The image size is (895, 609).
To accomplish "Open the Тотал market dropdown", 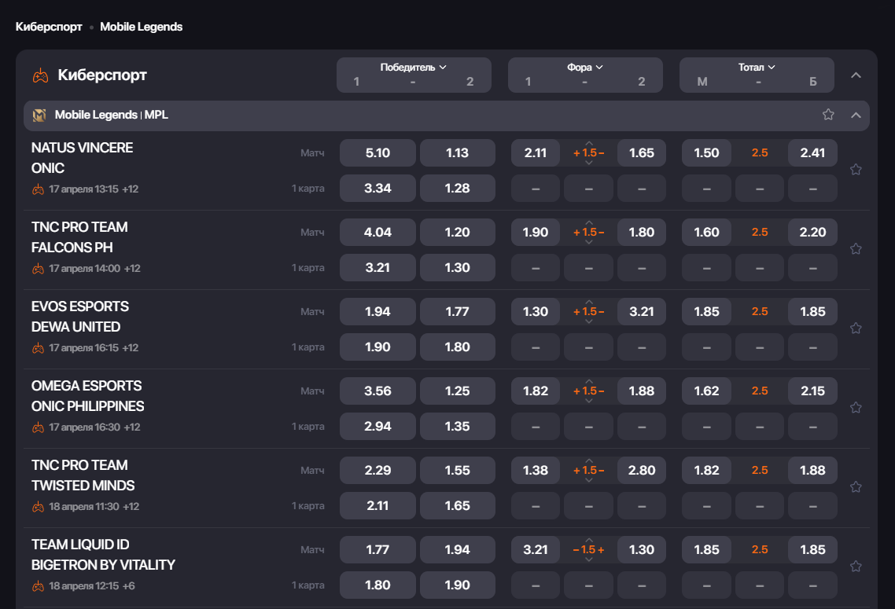I will (757, 68).
